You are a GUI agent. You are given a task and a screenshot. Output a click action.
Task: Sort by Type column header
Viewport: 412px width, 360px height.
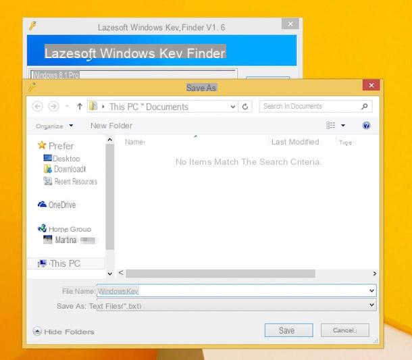click(x=345, y=143)
